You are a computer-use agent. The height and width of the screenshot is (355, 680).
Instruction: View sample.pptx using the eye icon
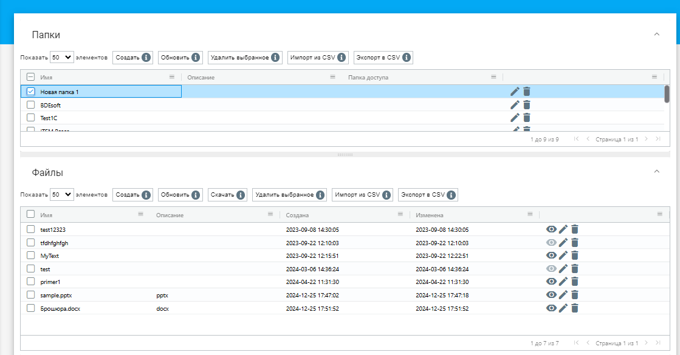551,295
